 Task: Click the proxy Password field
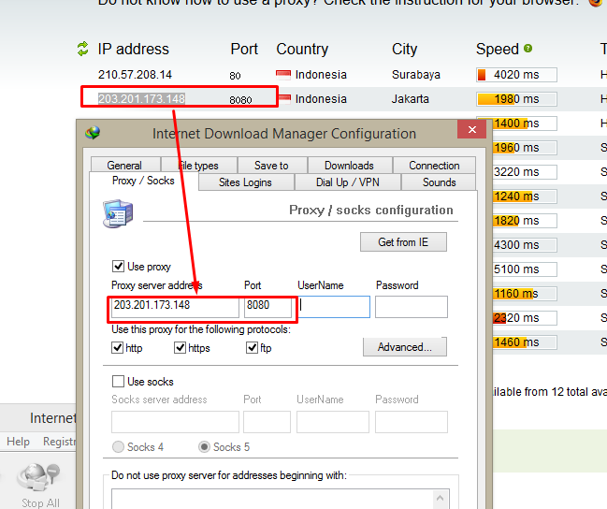[412, 307]
